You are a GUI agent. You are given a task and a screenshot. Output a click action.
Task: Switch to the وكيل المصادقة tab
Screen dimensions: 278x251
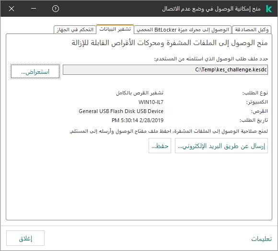coord(252,30)
